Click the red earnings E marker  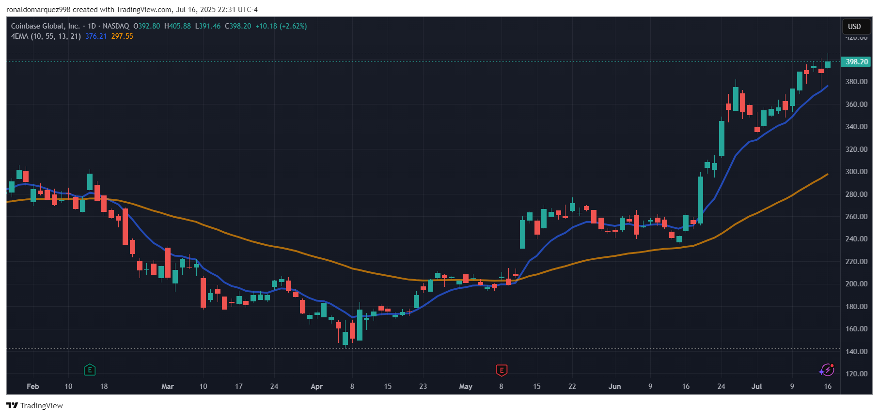click(x=502, y=371)
